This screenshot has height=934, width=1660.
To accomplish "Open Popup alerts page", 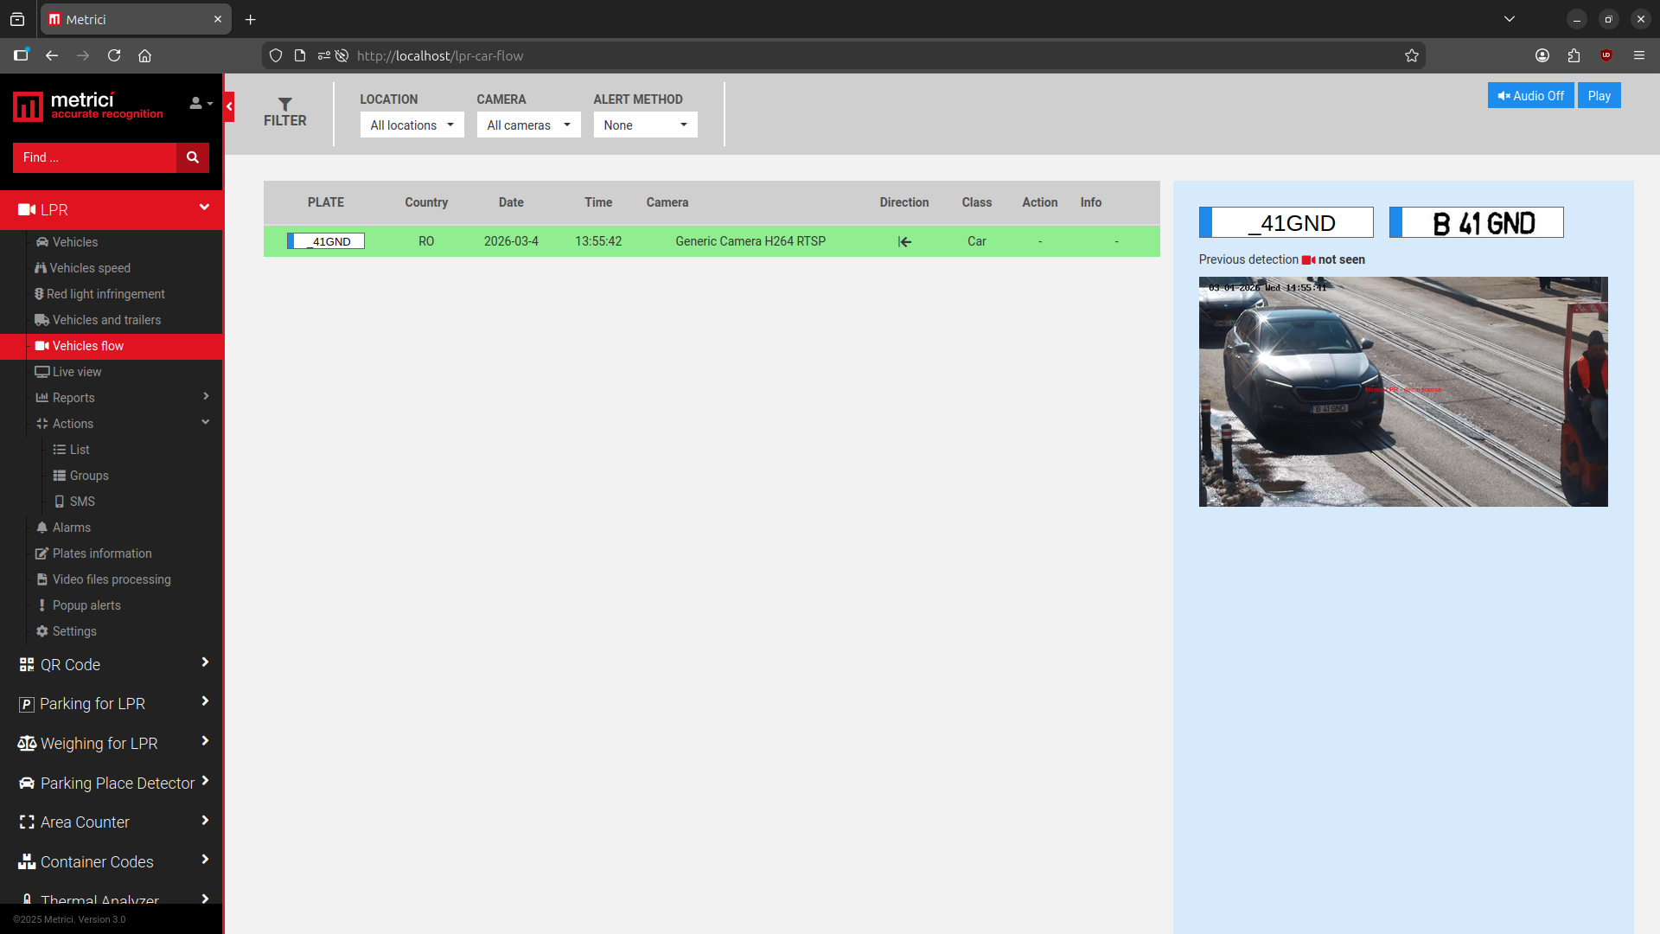I will pyautogui.click(x=86, y=605).
